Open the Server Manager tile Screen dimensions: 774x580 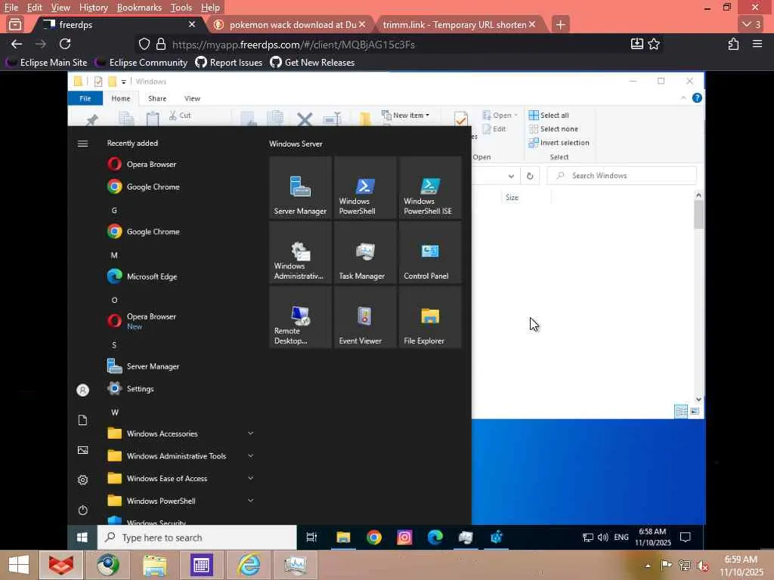coord(300,187)
